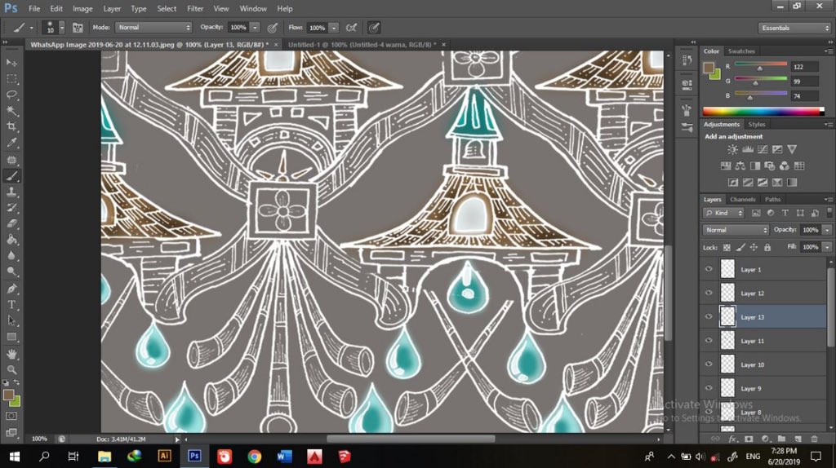Viewport: 836px width, 468px height.
Task: Toggle lock all layer button
Action: (x=767, y=248)
